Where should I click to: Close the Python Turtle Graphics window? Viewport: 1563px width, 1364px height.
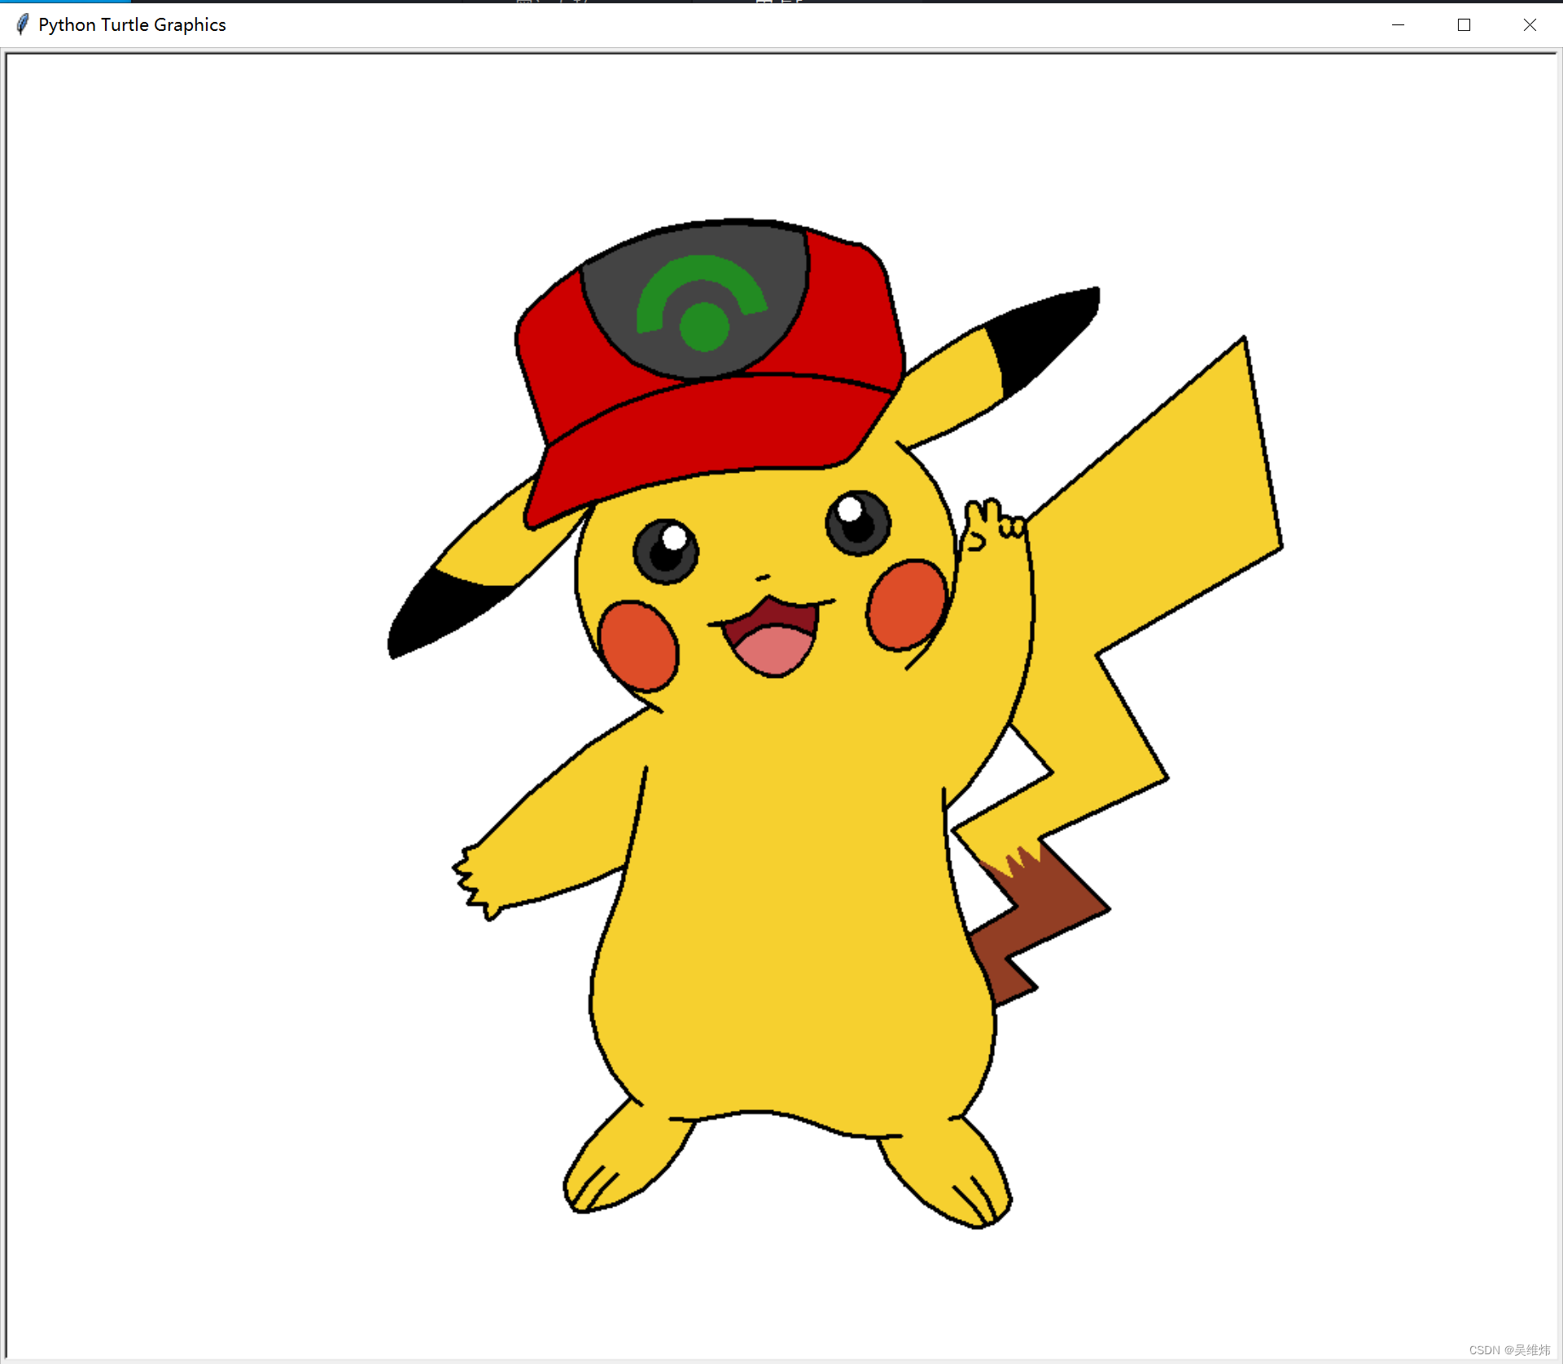[x=1530, y=24]
